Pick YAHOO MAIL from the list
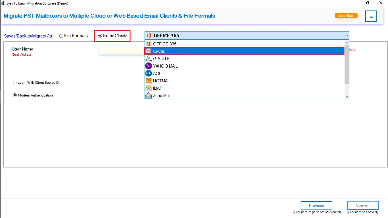388x218 pixels. pos(165,66)
